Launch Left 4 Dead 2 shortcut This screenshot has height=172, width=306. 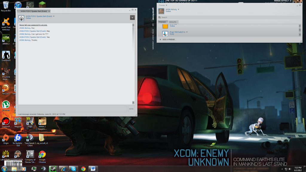(6, 155)
